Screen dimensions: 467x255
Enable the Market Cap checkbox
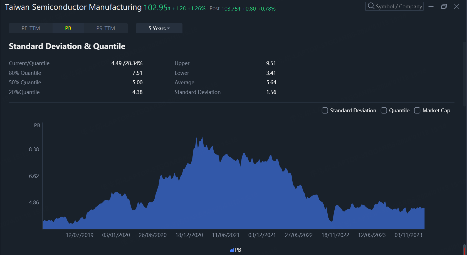(417, 110)
